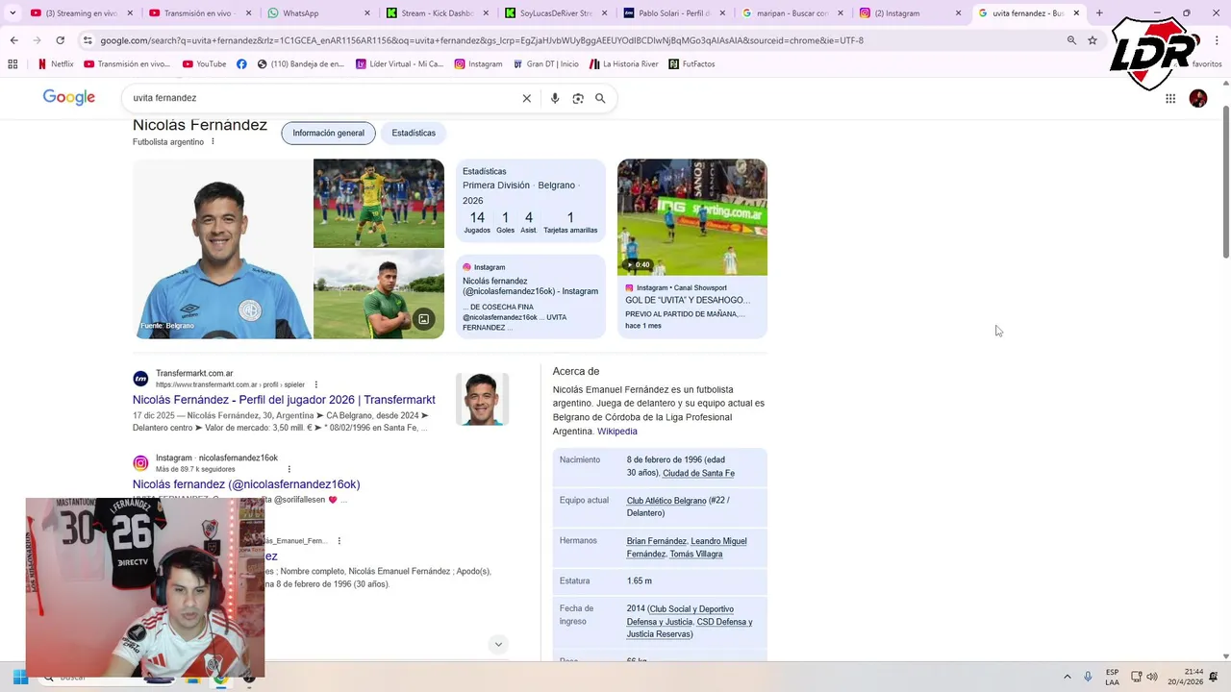1231x692 pixels.
Task: Open CSD Defensa y Justicia Reservas link
Action: (690, 628)
